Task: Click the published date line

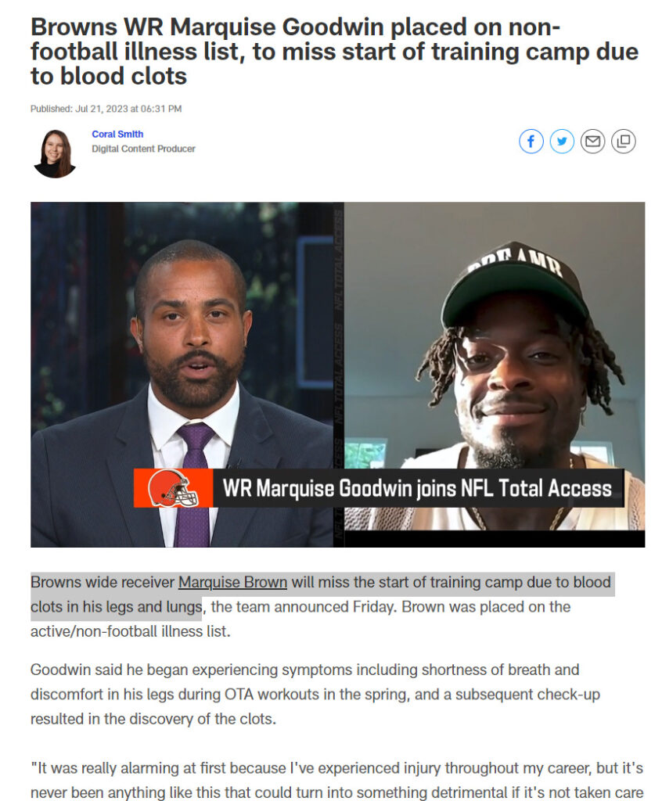Action: (106, 109)
